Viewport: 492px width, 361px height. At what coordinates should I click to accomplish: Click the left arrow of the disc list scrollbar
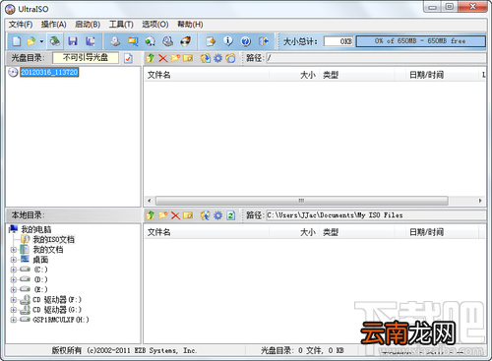coord(150,201)
